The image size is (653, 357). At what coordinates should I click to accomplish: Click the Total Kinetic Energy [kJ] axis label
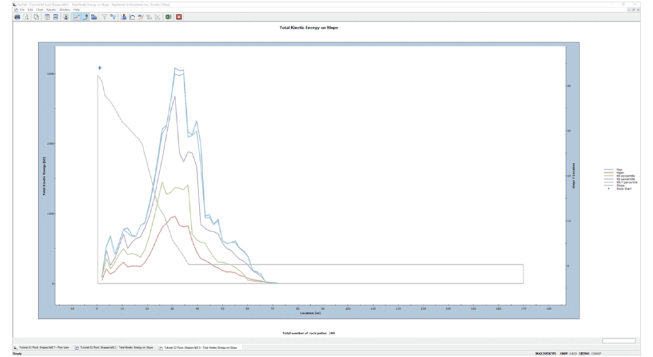coord(44,176)
